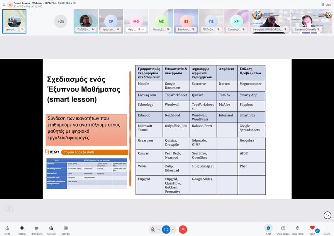The height and width of the screenshot is (236, 334).
Task: Expand microphone options chevron
Action: (159, 229)
